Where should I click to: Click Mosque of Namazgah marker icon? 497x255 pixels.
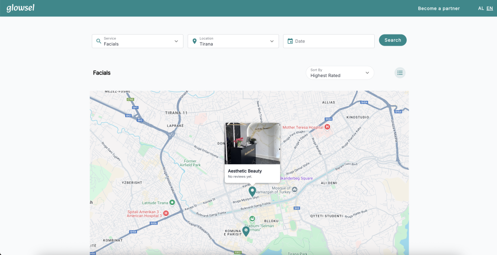(295, 190)
